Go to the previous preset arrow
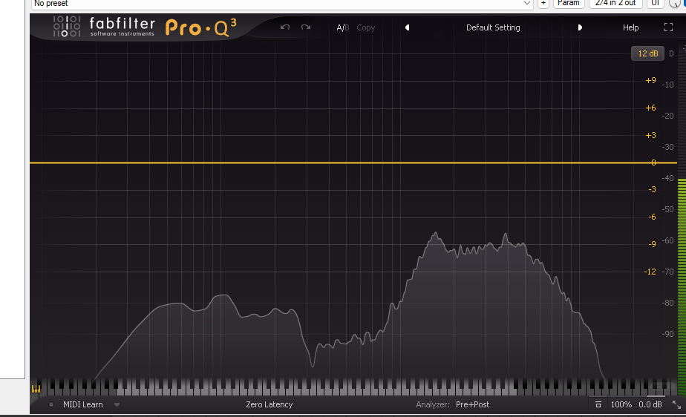 [408, 27]
